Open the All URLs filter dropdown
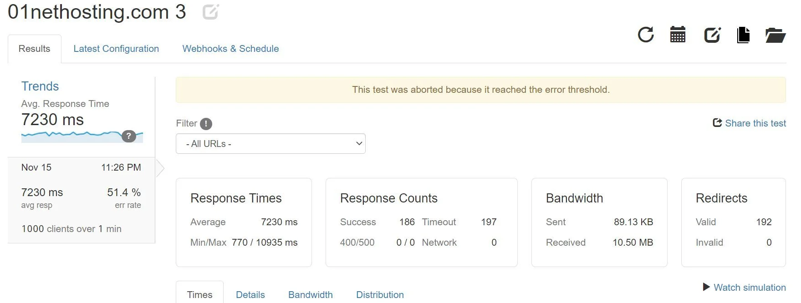The height and width of the screenshot is (303, 801). point(270,143)
